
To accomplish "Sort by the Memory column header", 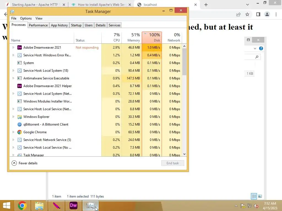I will click(x=132, y=37).
